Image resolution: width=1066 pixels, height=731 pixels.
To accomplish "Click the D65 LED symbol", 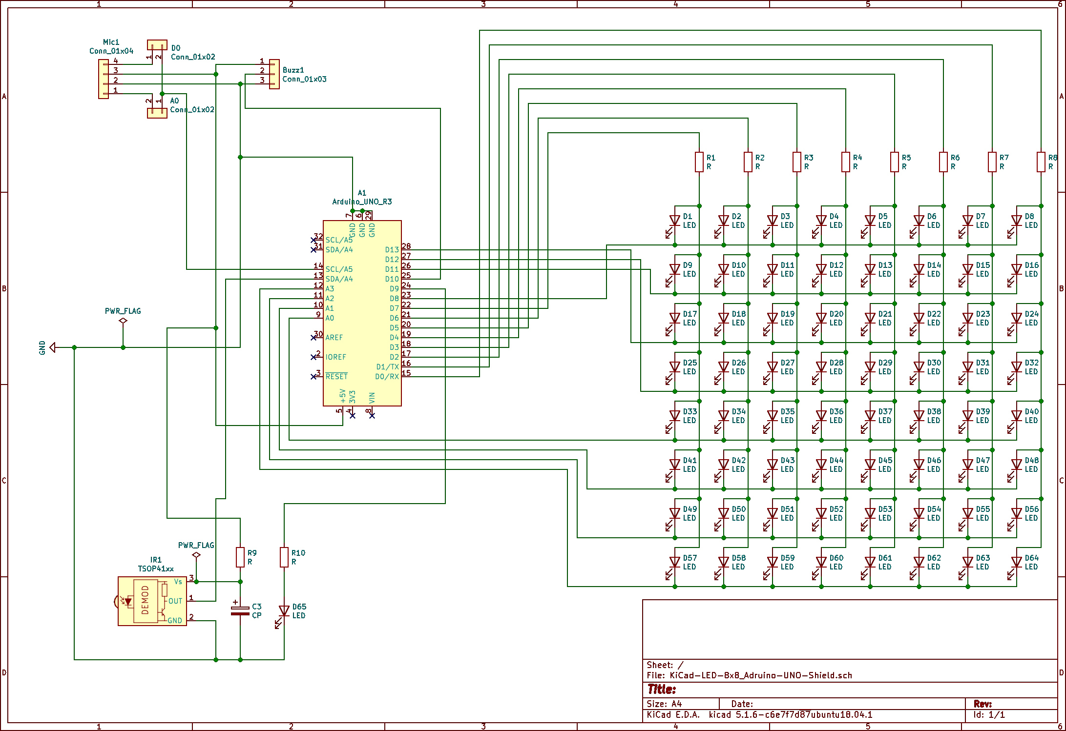I will 284,611.
